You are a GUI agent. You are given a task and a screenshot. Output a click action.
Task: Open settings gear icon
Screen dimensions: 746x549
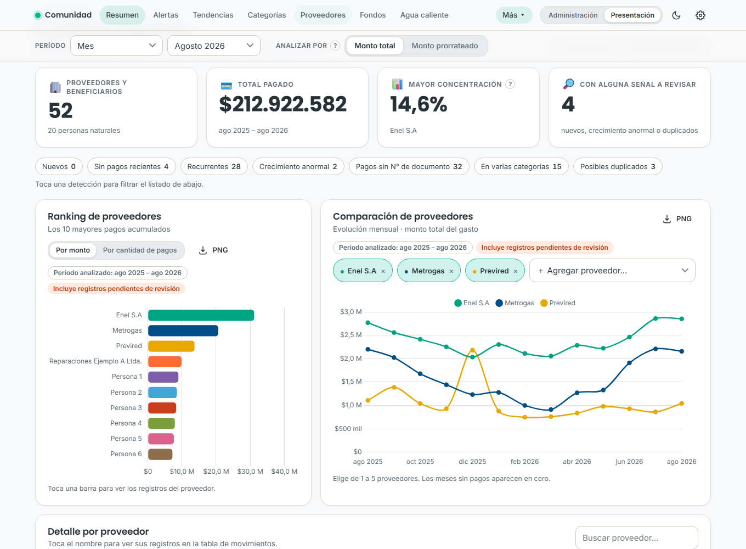[700, 15]
